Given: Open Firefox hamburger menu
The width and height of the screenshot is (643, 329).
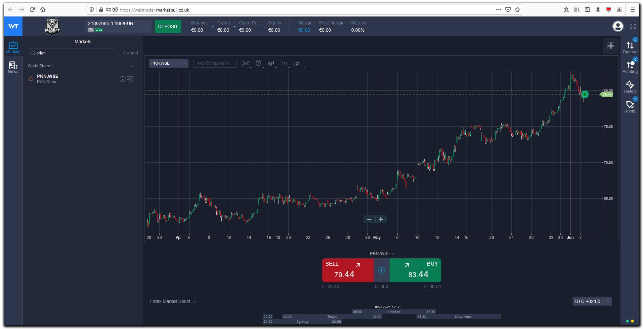Looking at the screenshot, I should [x=632, y=10].
